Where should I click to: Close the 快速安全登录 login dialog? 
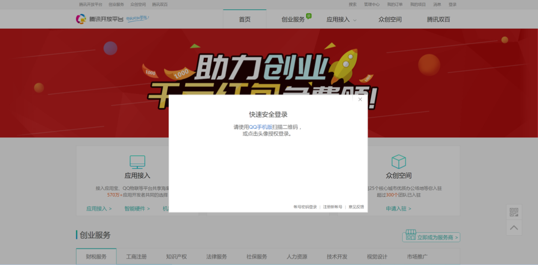tap(360, 99)
